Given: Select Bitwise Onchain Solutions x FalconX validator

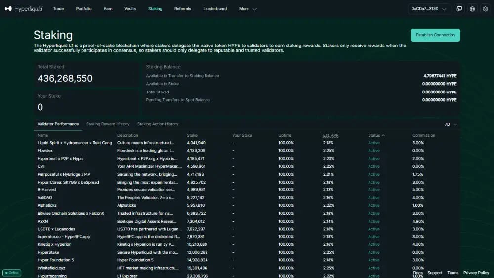Looking at the screenshot, I should pyautogui.click(x=71, y=213).
